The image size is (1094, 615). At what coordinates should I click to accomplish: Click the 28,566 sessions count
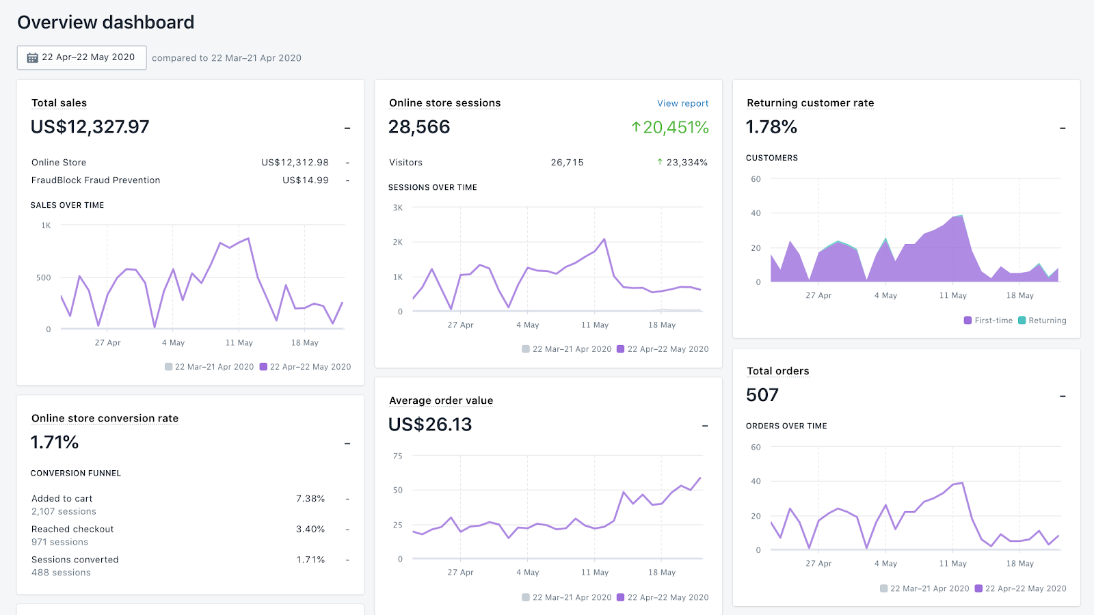[x=419, y=127]
